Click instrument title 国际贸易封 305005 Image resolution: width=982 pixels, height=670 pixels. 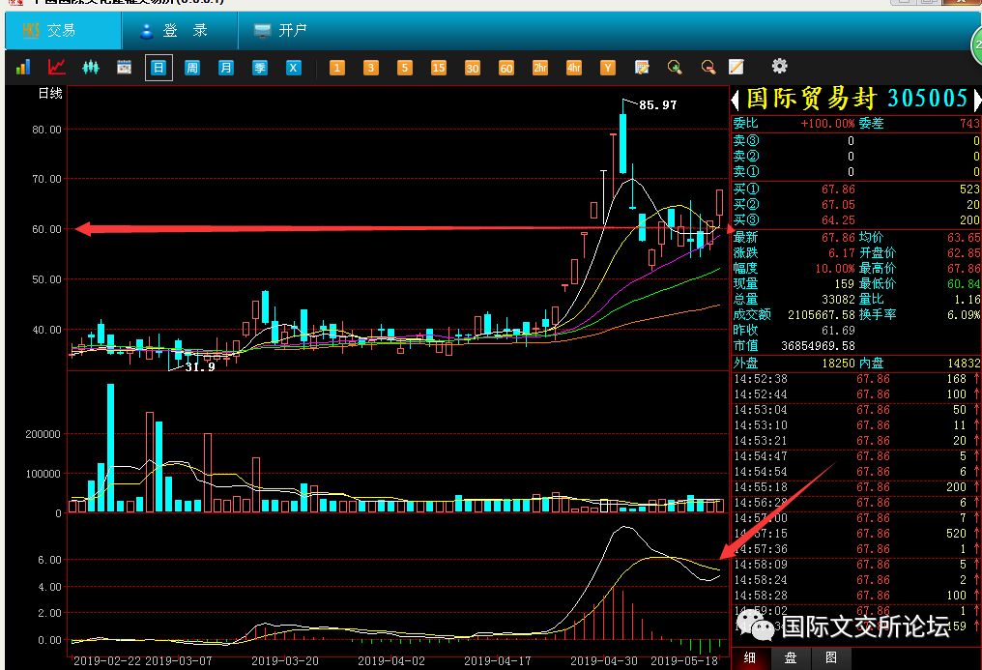(x=856, y=99)
